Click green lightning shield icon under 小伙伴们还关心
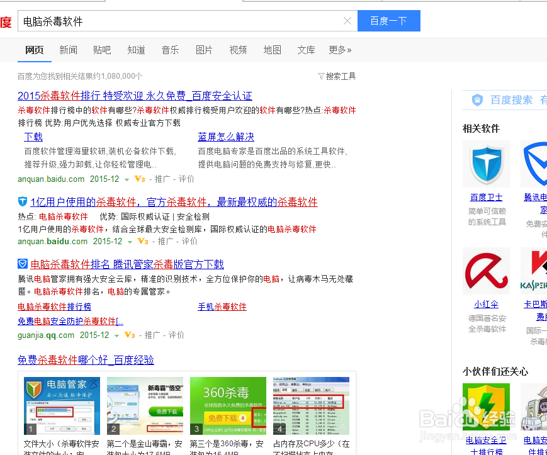The image size is (547, 455). (487, 407)
